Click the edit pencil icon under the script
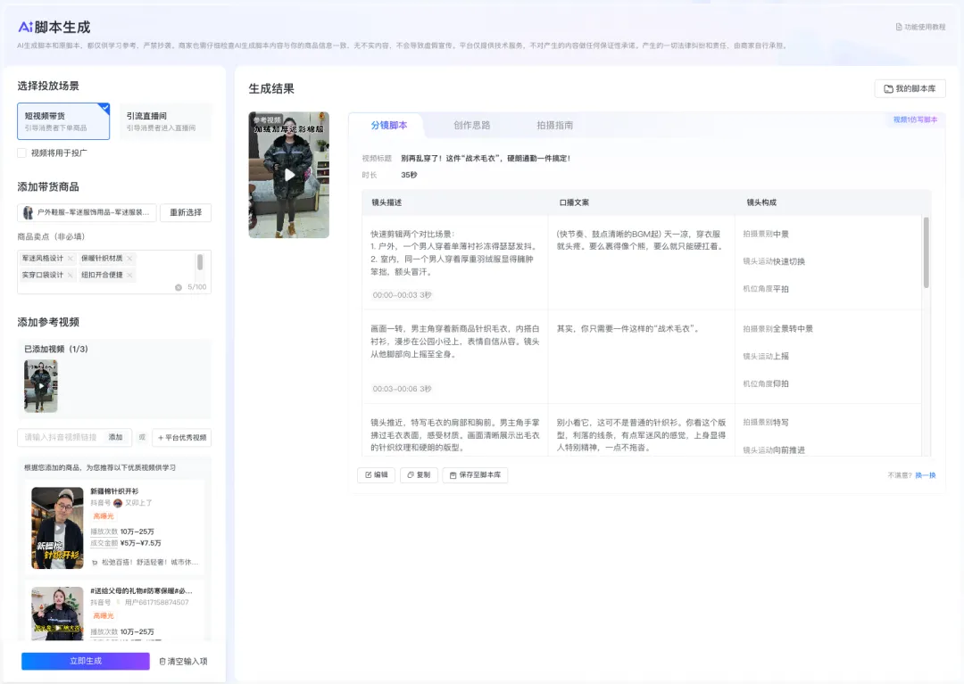This screenshot has height=684, width=964. click(369, 474)
